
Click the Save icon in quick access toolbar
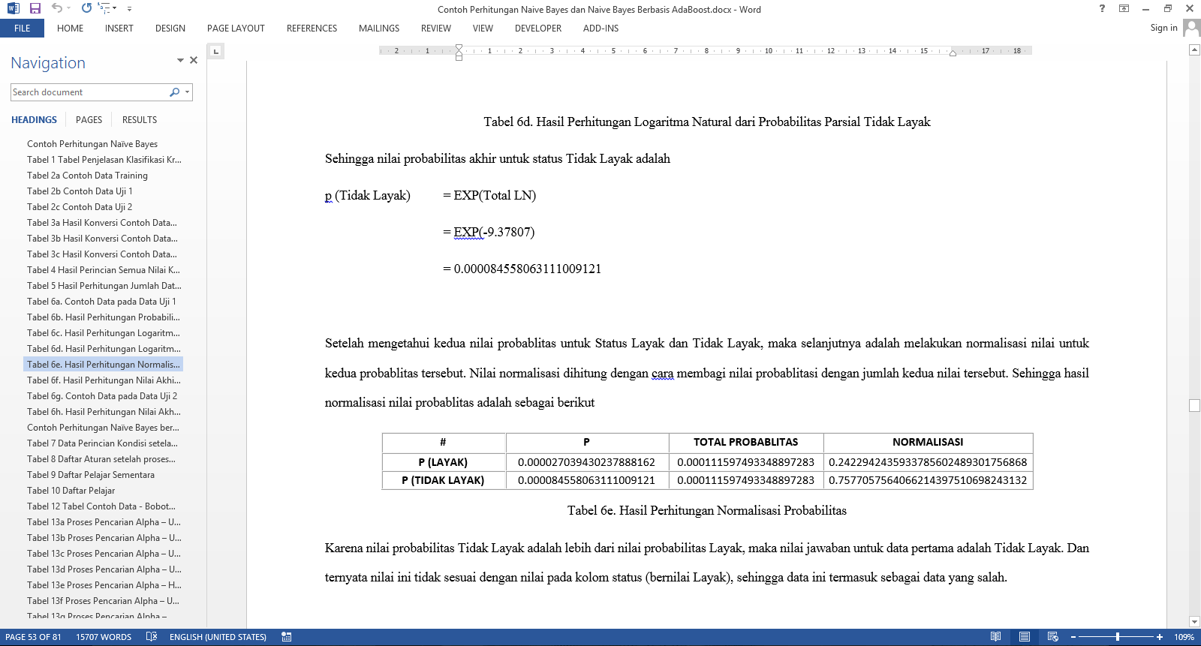click(35, 8)
